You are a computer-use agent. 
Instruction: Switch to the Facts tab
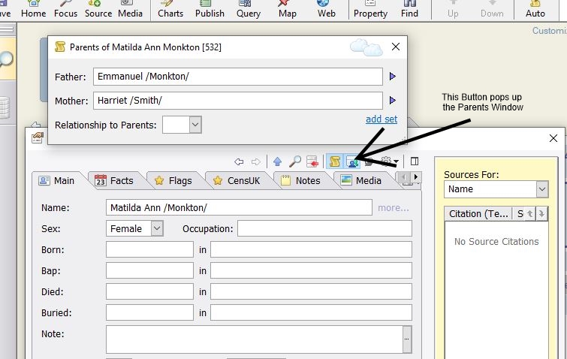tap(113, 180)
